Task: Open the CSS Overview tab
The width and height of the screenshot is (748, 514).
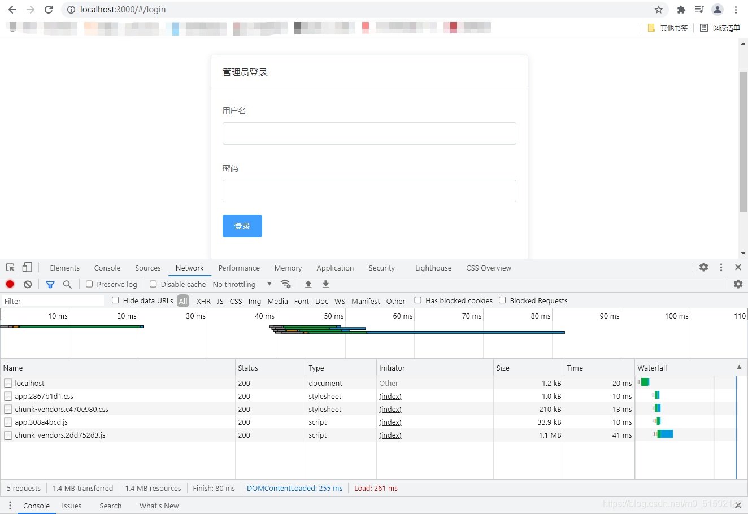Action: pos(489,268)
